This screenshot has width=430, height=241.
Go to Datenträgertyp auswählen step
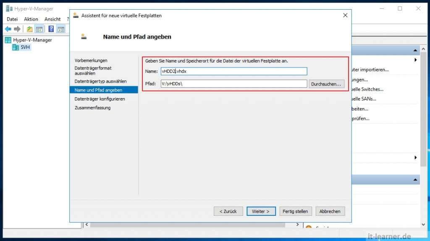(100, 81)
